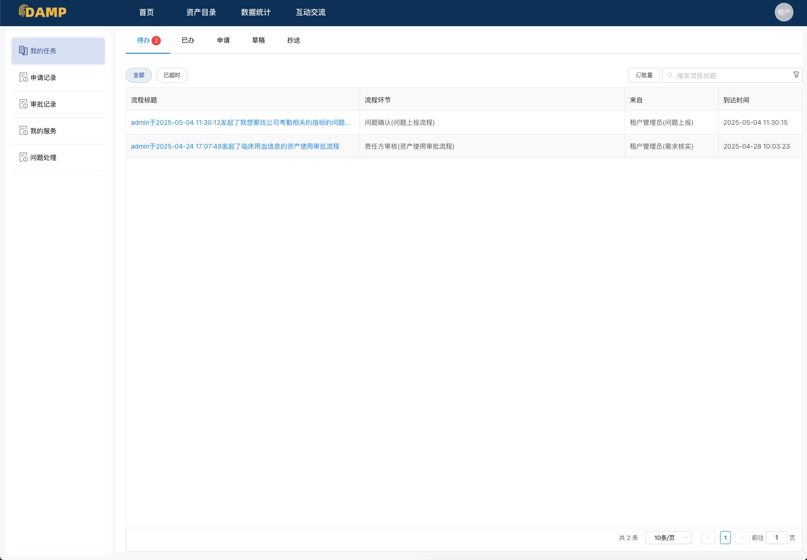Toggle the 批量 batch mode

tap(644, 75)
